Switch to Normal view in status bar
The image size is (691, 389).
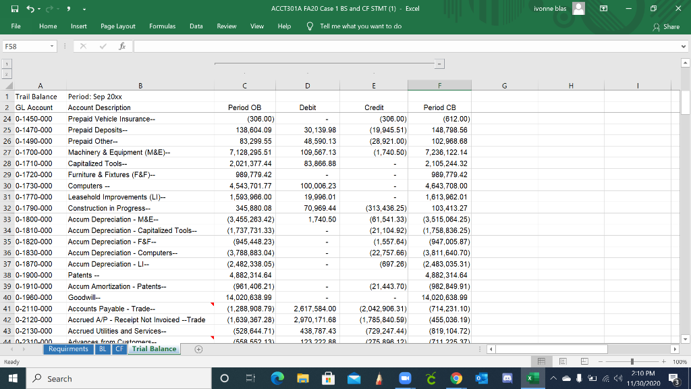coord(541,361)
